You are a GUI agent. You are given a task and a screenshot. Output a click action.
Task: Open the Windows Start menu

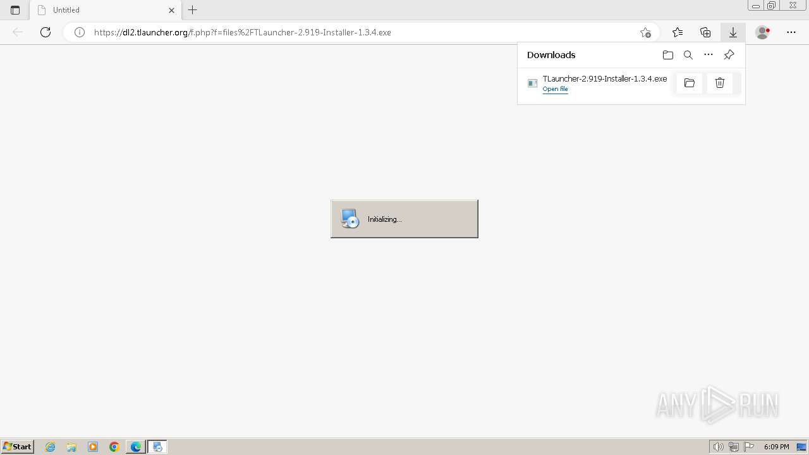pyautogui.click(x=18, y=446)
